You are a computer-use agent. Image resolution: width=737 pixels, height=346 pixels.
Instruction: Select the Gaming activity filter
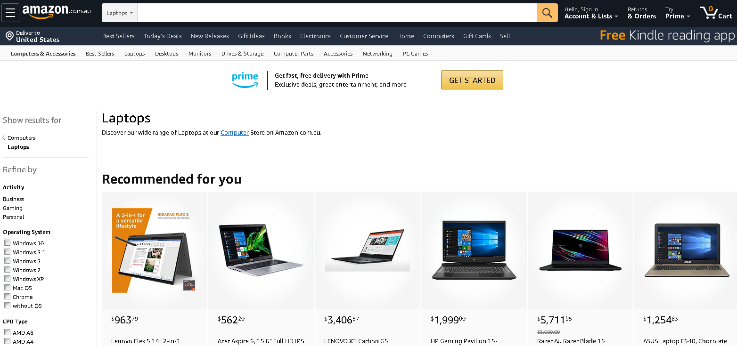tap(13, 208)
